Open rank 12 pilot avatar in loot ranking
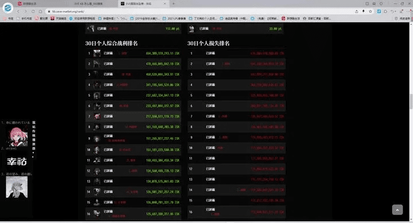This screenshot has height=223, width=413. pyautogui.click(x=97, y=171)
